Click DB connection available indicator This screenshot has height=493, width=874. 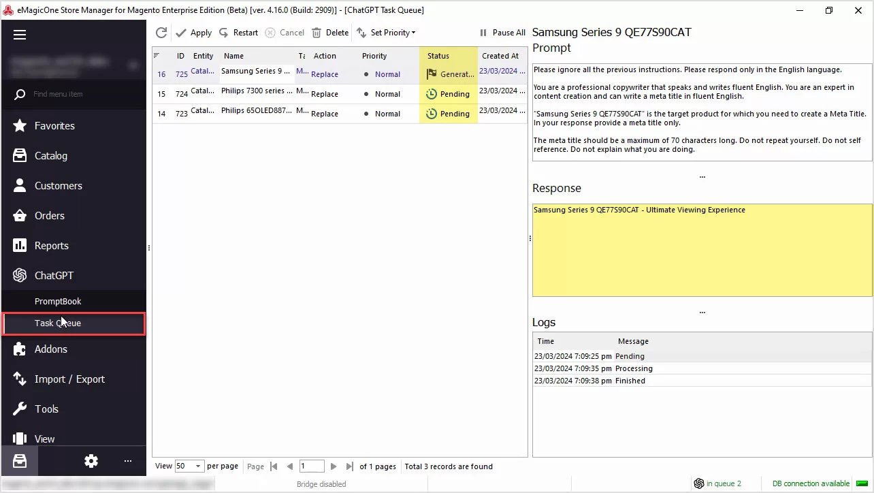pyautogui.click(x=820, y=483)
